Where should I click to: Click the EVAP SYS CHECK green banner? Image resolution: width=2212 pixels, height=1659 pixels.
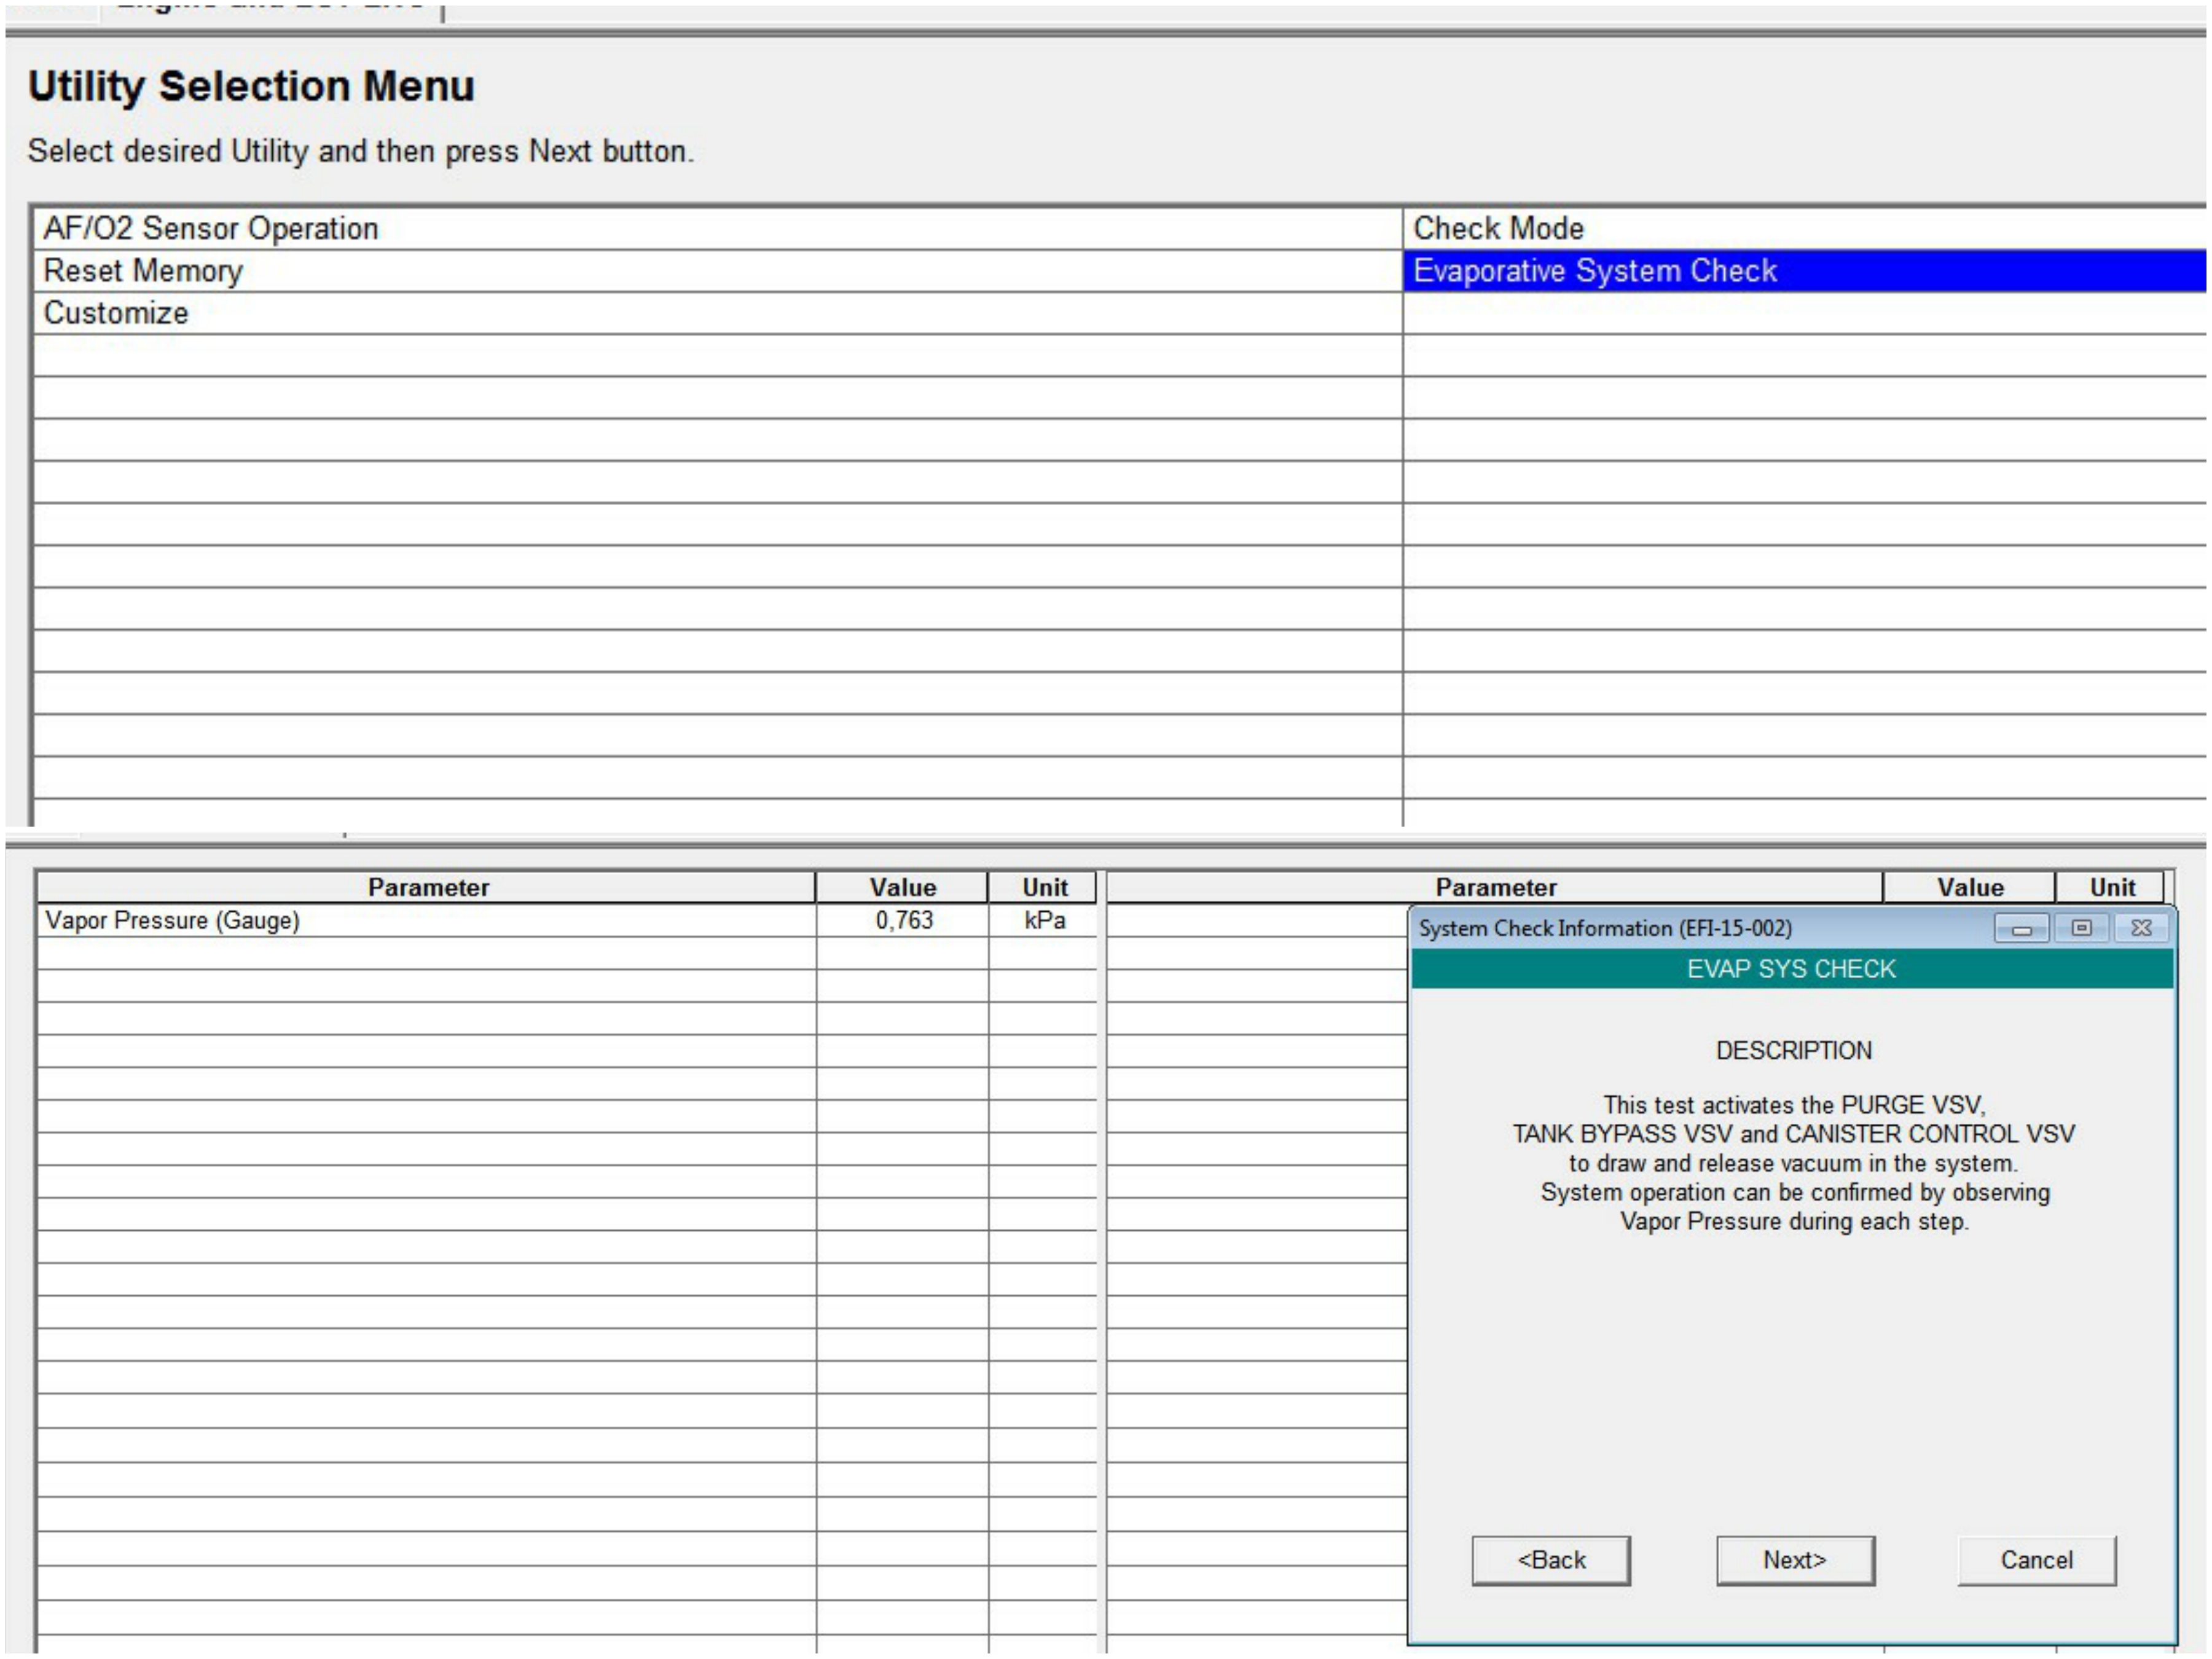[x=1791, y=969]
